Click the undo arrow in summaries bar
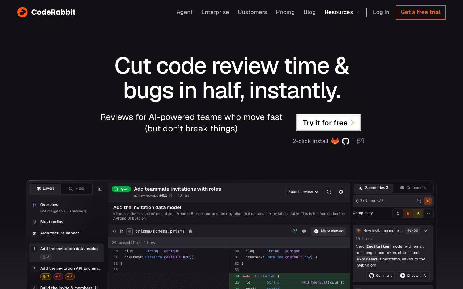This screenshot has width=463, height=289. [x=419, y=201]
